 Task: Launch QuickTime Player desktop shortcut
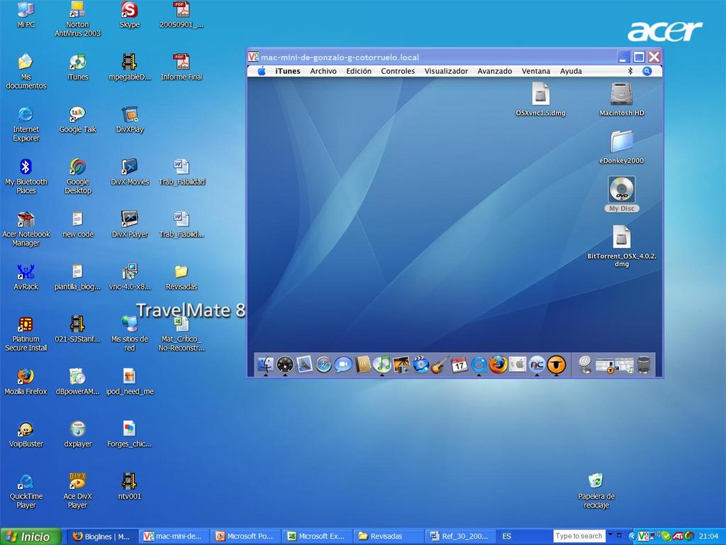point(26,491)
